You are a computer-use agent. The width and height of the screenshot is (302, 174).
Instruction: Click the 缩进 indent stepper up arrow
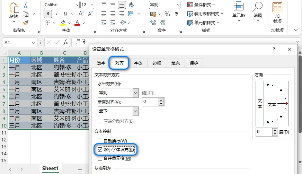pyautogui.click(x=161, y=100)
